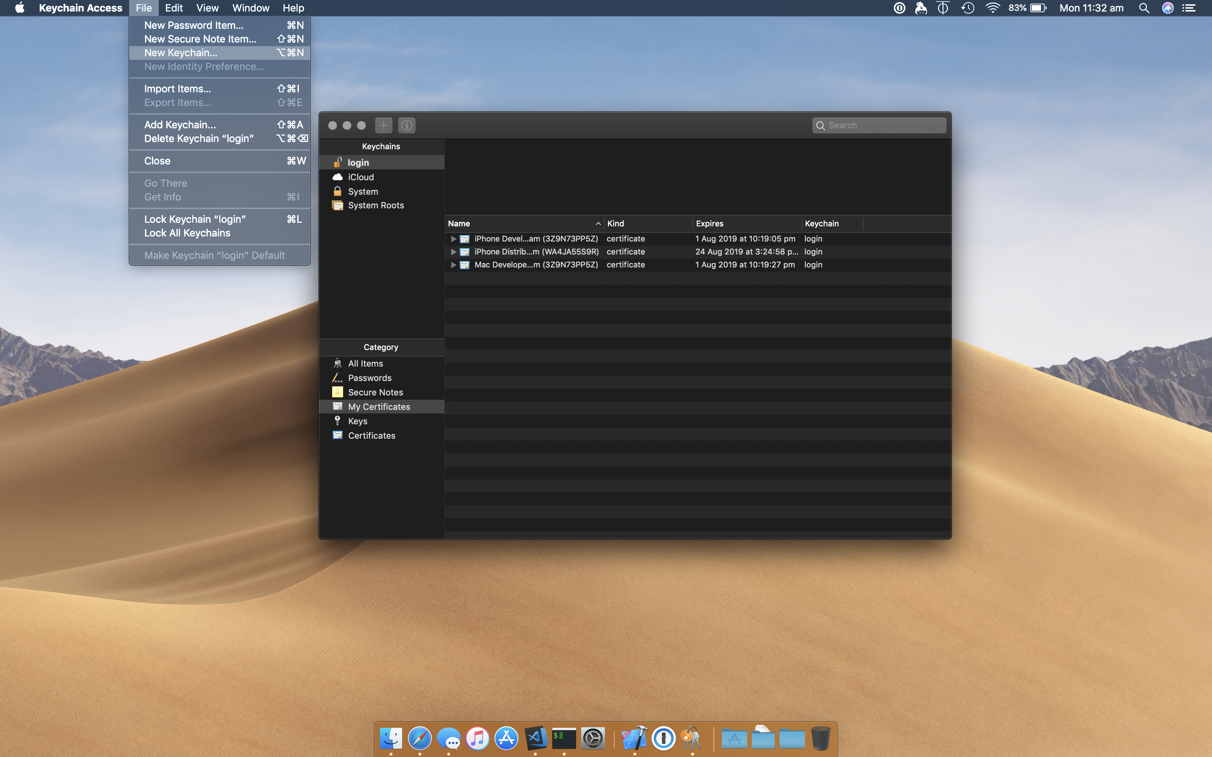
Task: Select iPhone Devel...am (3Z9N73PP5Z) certificate
Action: click(x=698, y=239)
